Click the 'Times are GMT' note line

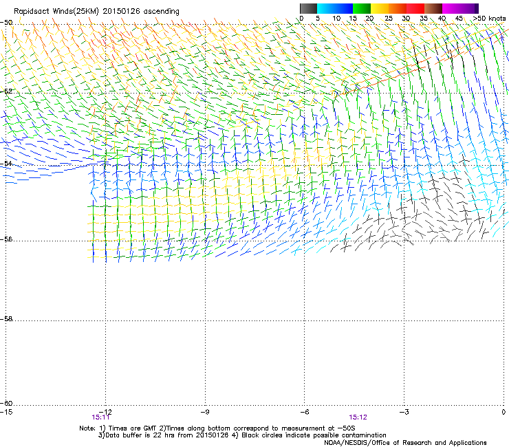[x=217, y=428]
